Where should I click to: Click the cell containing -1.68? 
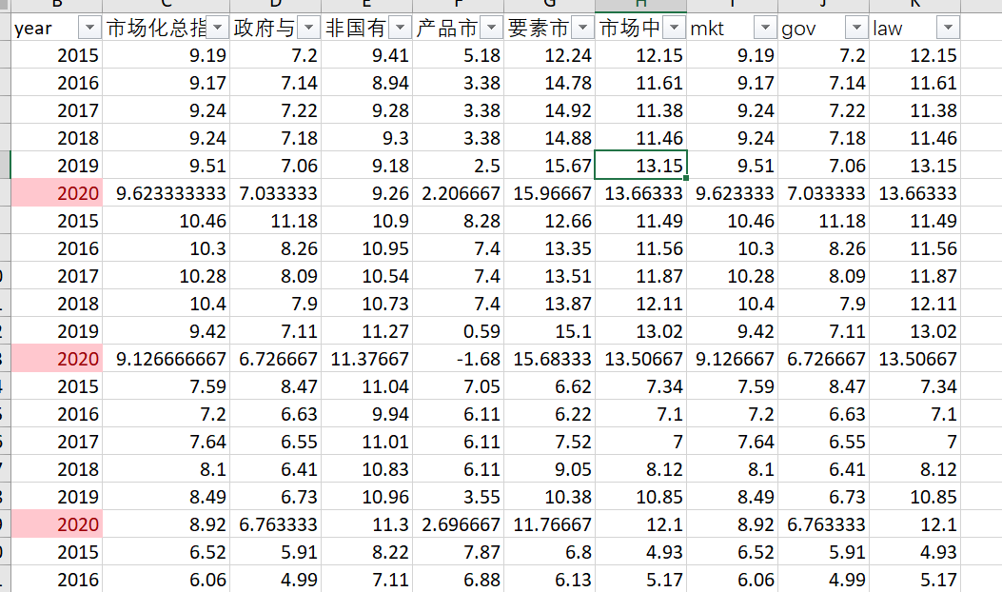click(459, 358)
